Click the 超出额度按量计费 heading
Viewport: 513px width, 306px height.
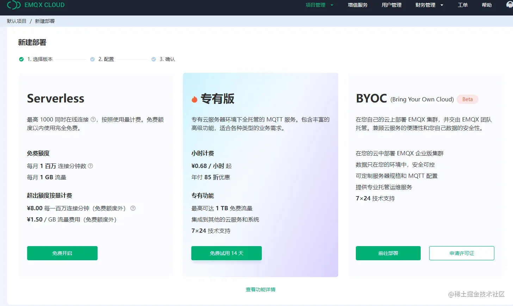[50, 195]
